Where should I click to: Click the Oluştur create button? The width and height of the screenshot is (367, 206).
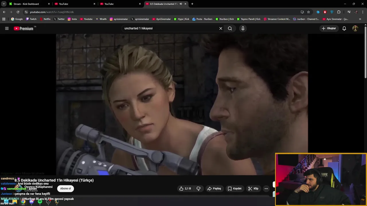[329, 28]
